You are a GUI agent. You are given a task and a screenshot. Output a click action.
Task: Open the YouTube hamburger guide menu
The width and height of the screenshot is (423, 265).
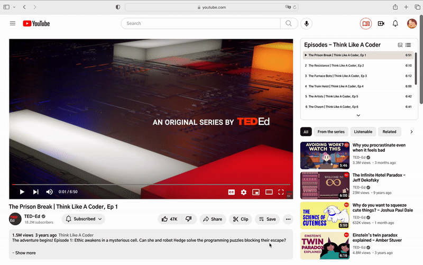point(13,23)
